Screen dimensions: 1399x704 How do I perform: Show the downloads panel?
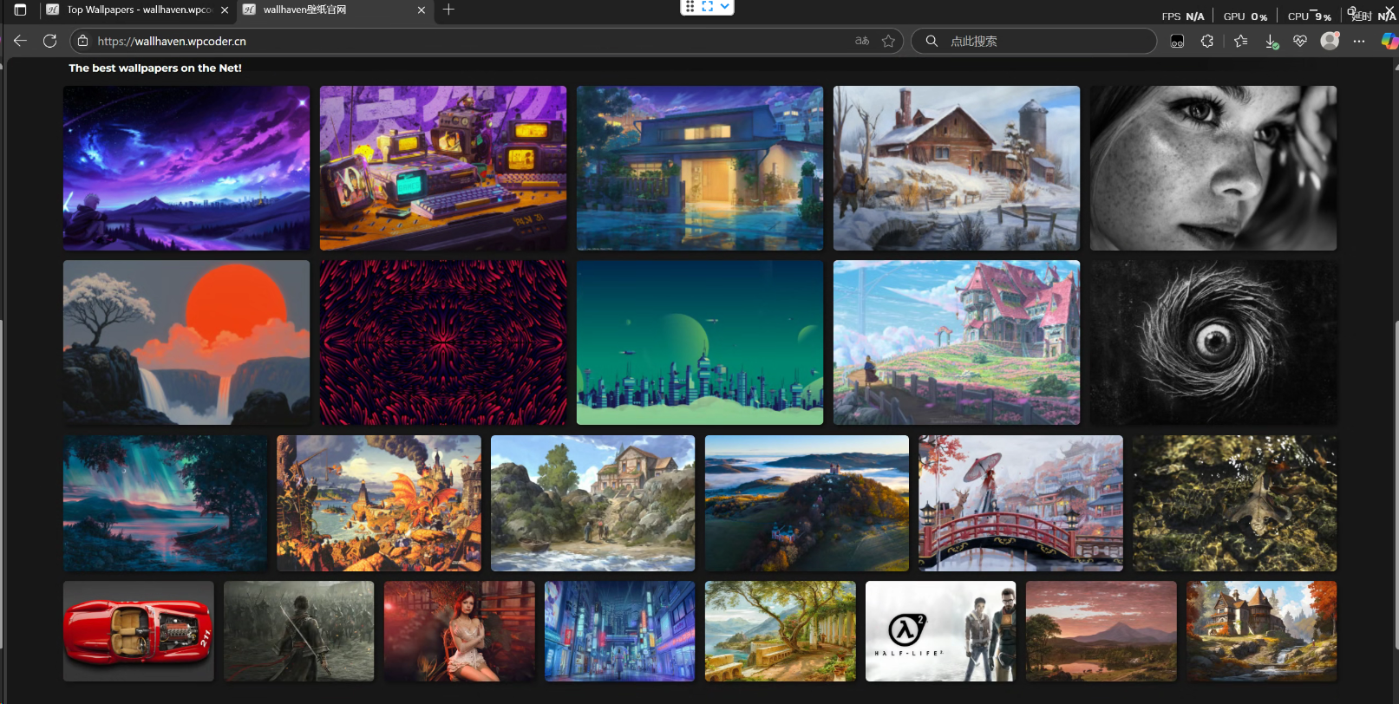tap(1271, 41)
